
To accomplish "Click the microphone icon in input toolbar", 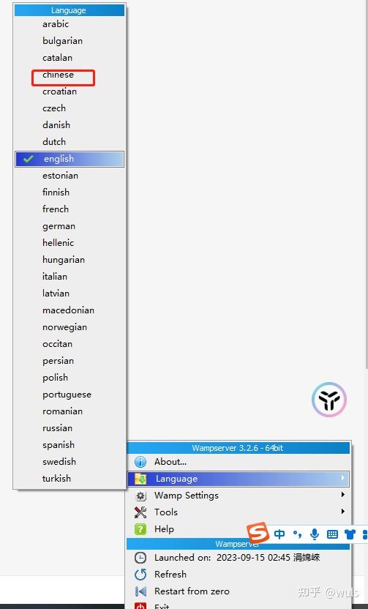I will [x=315, y=534].
